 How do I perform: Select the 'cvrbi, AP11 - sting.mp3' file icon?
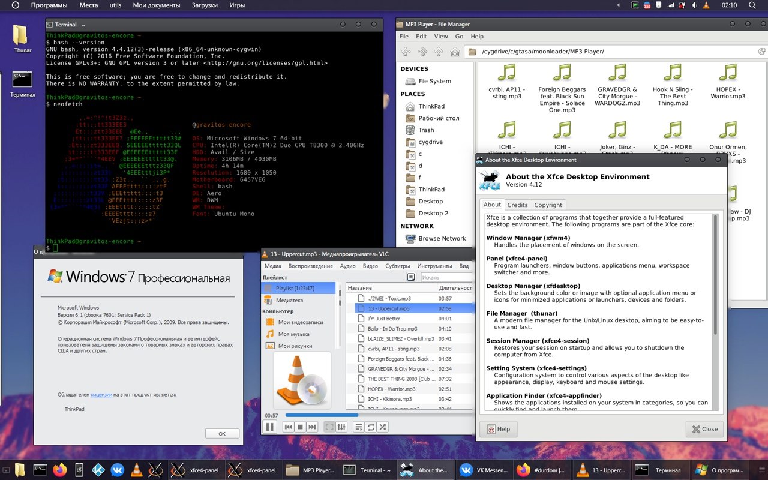point(507,82)
